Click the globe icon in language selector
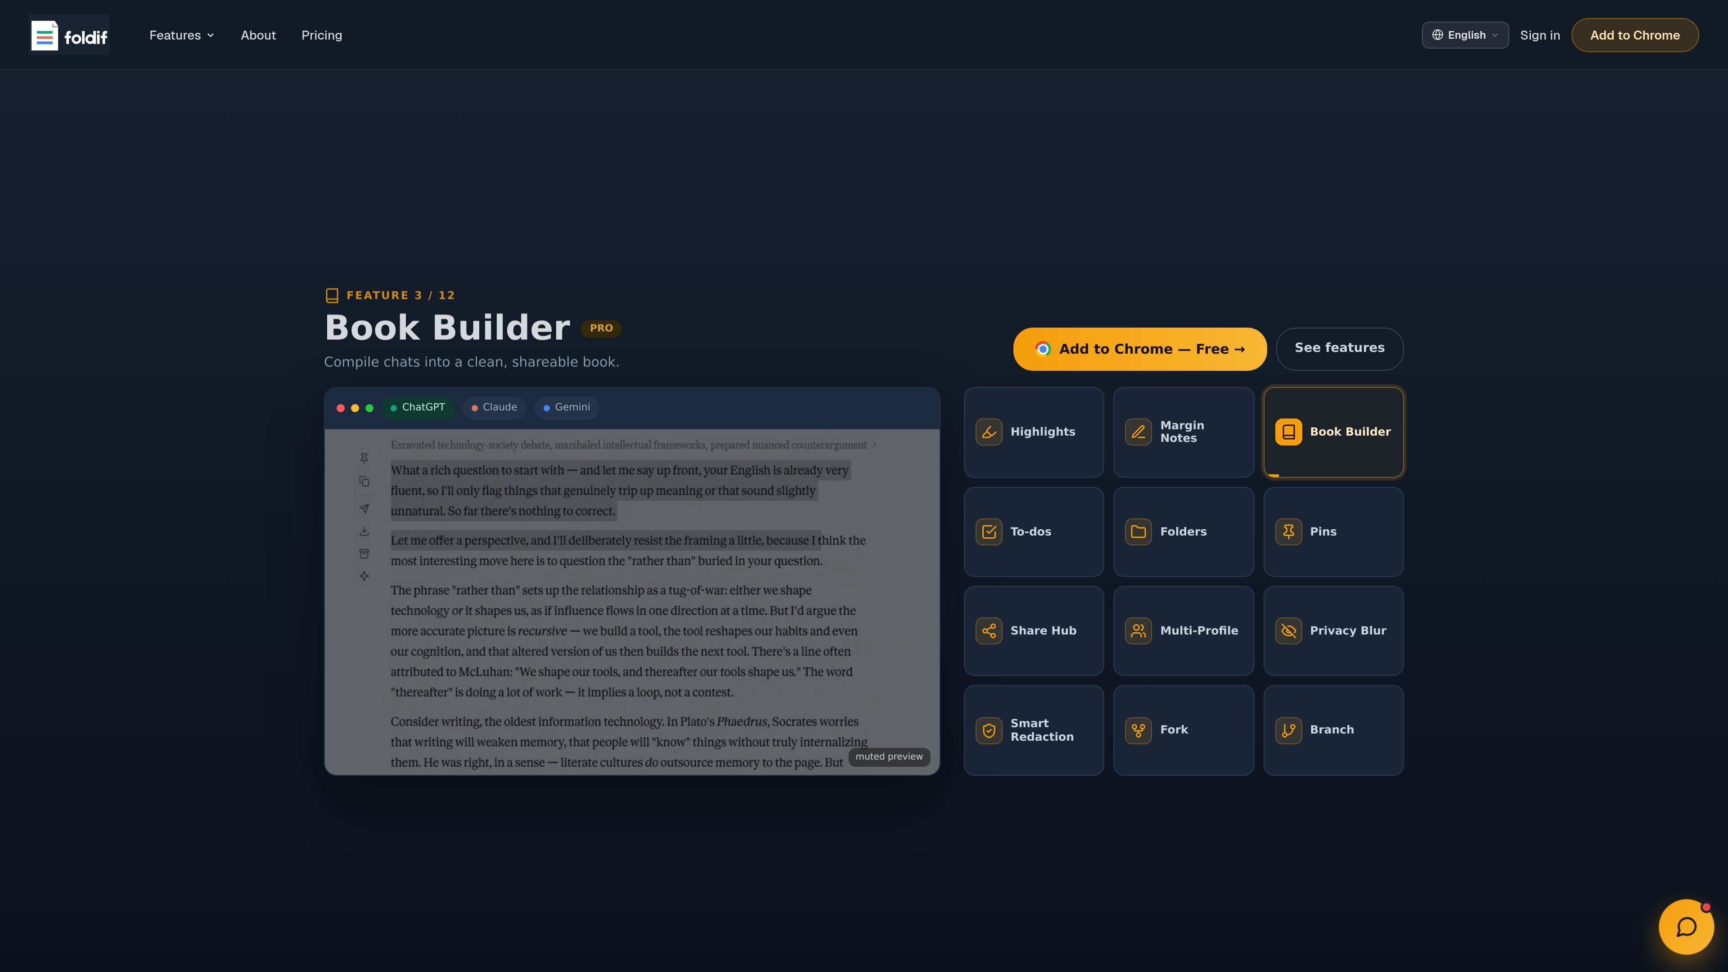 pos(1438,35)
